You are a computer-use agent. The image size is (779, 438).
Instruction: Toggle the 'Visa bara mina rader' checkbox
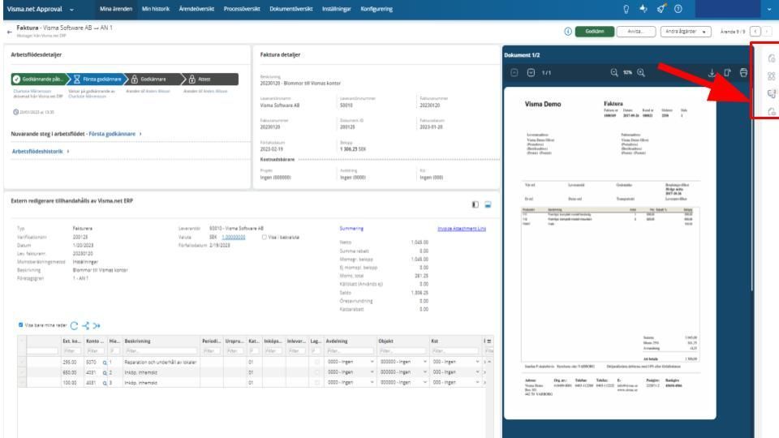tap(21, 324)
